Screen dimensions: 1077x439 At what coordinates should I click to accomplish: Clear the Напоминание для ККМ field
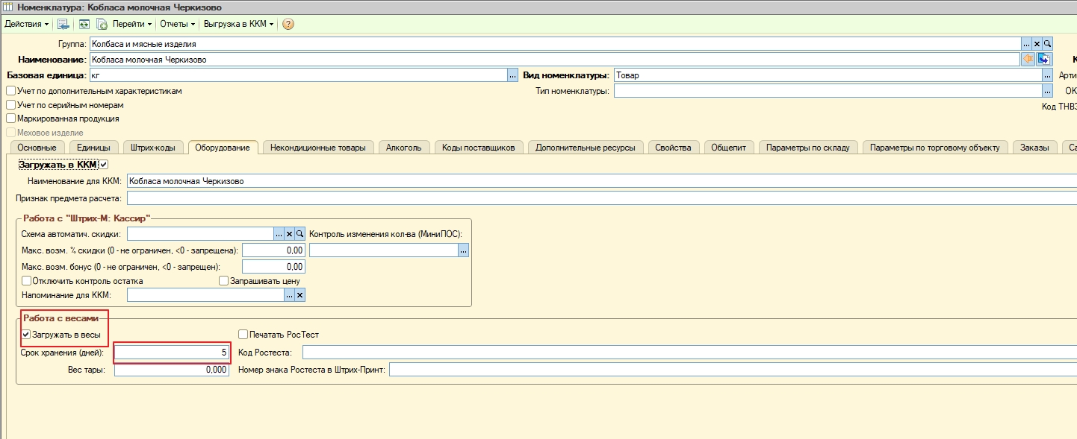300,295
